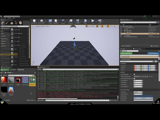160x120 pixels.
Task: Click the Horizon Color swatch
Action: click(143, 98)
